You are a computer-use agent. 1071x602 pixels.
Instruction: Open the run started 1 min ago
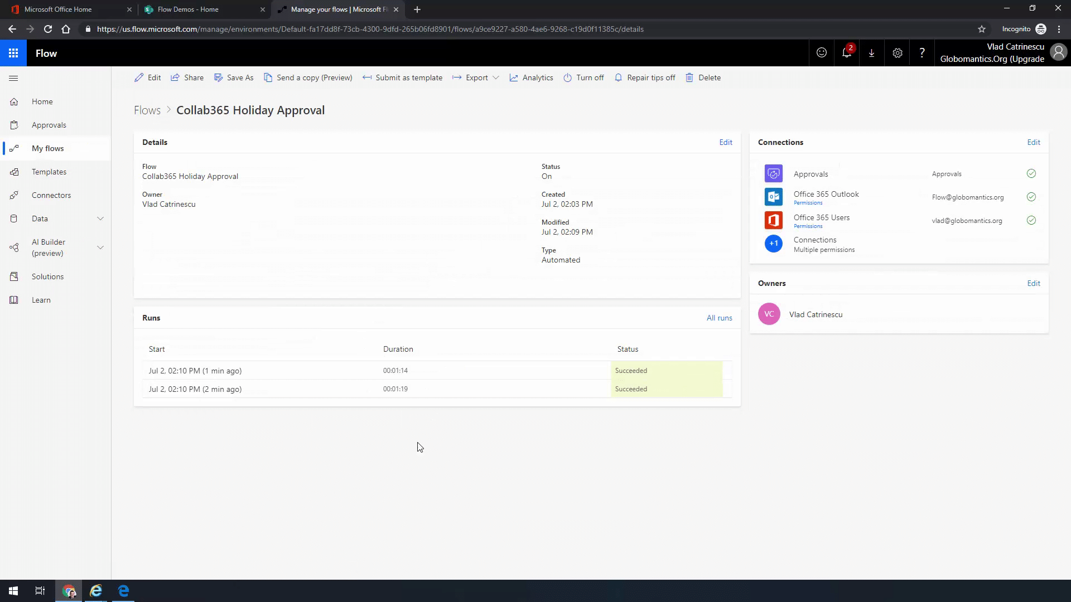click(x=195, y=371)
